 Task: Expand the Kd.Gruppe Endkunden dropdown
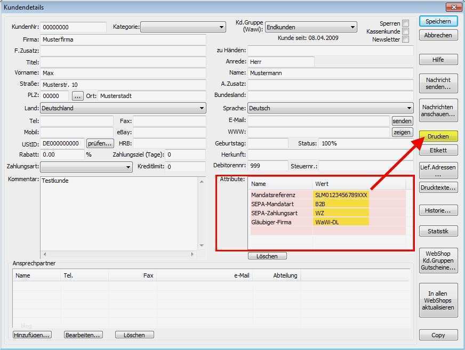pos(311,27)
